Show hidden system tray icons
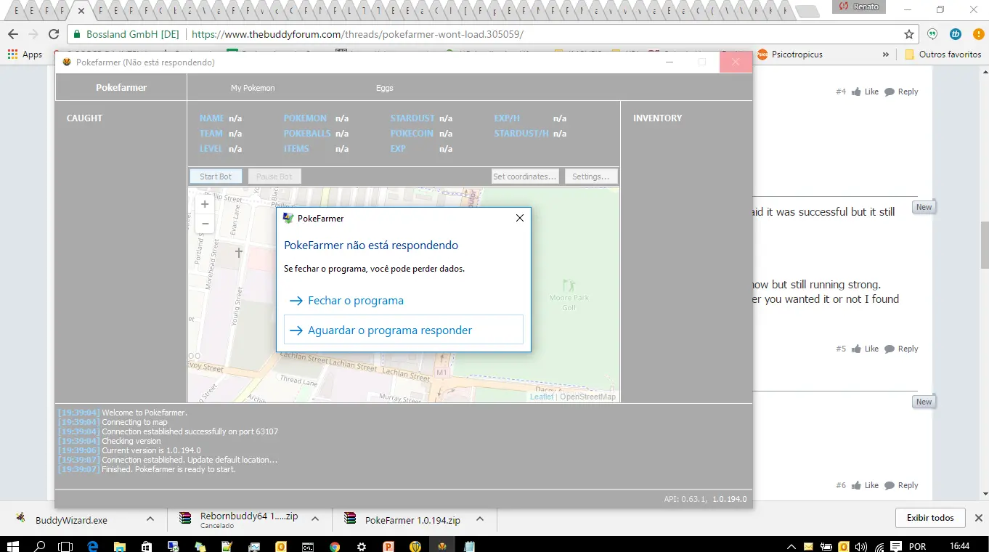Screen dimensions: 989x552 791,546
